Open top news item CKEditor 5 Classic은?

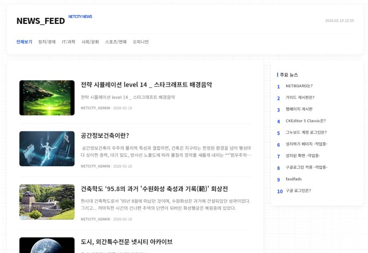(x=305, y=121)
